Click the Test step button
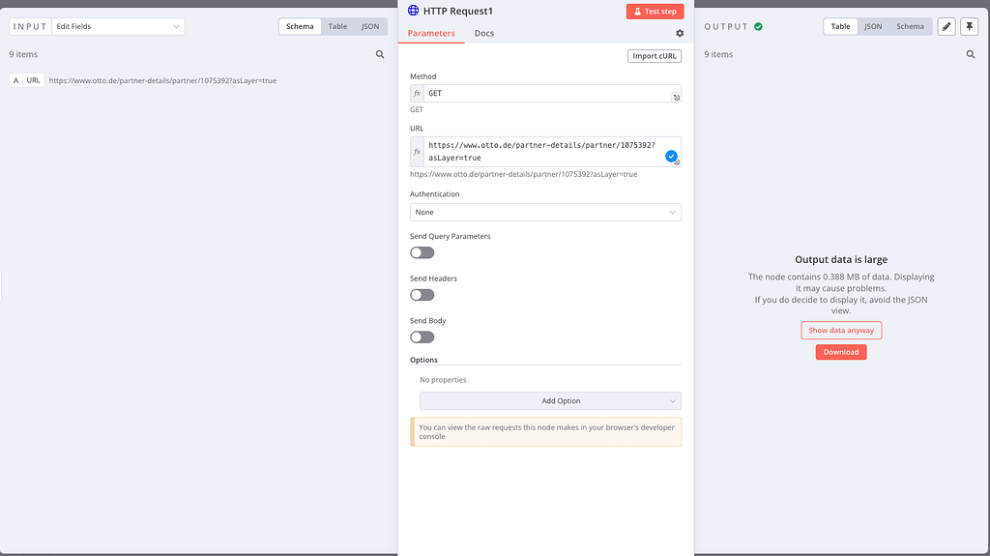 tap(655, 12)
